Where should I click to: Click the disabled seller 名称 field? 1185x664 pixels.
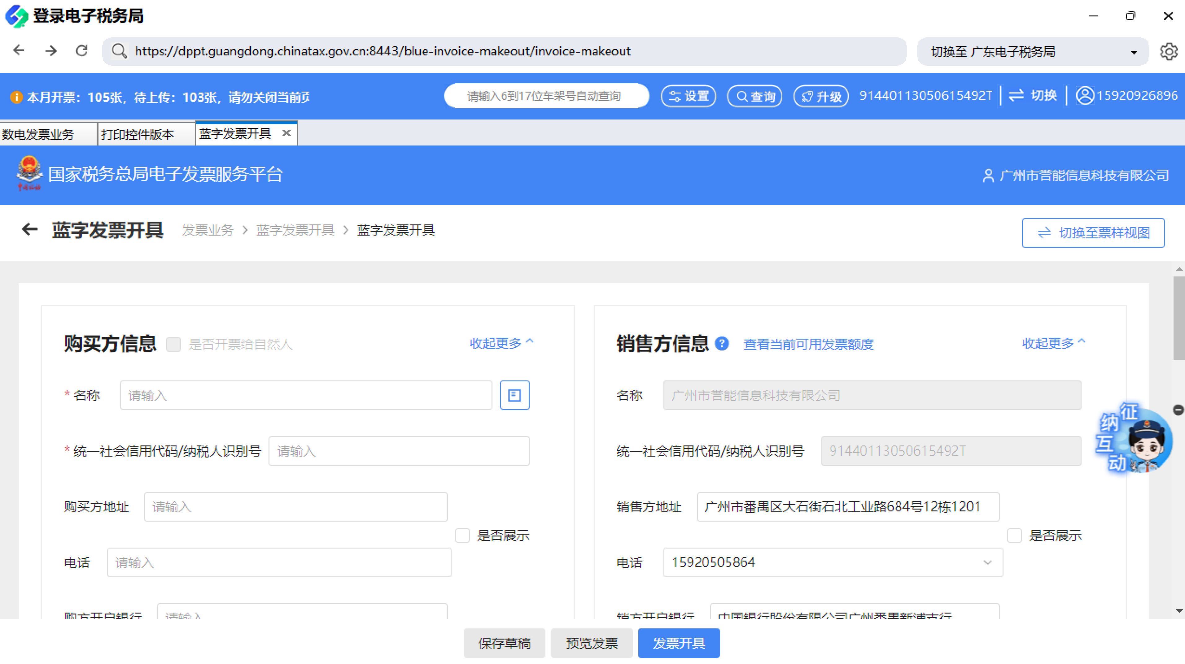[872, 395]
